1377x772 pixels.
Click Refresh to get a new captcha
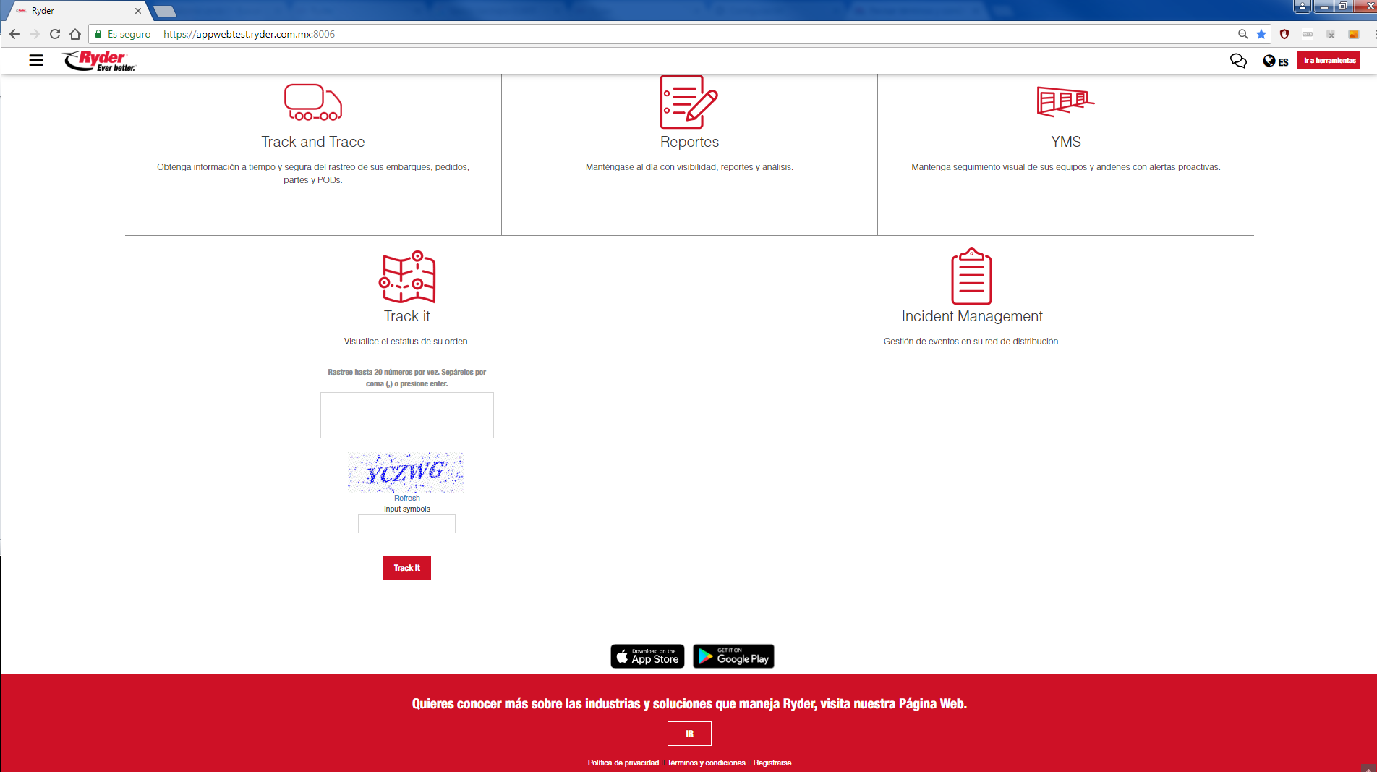pos(406,498)
